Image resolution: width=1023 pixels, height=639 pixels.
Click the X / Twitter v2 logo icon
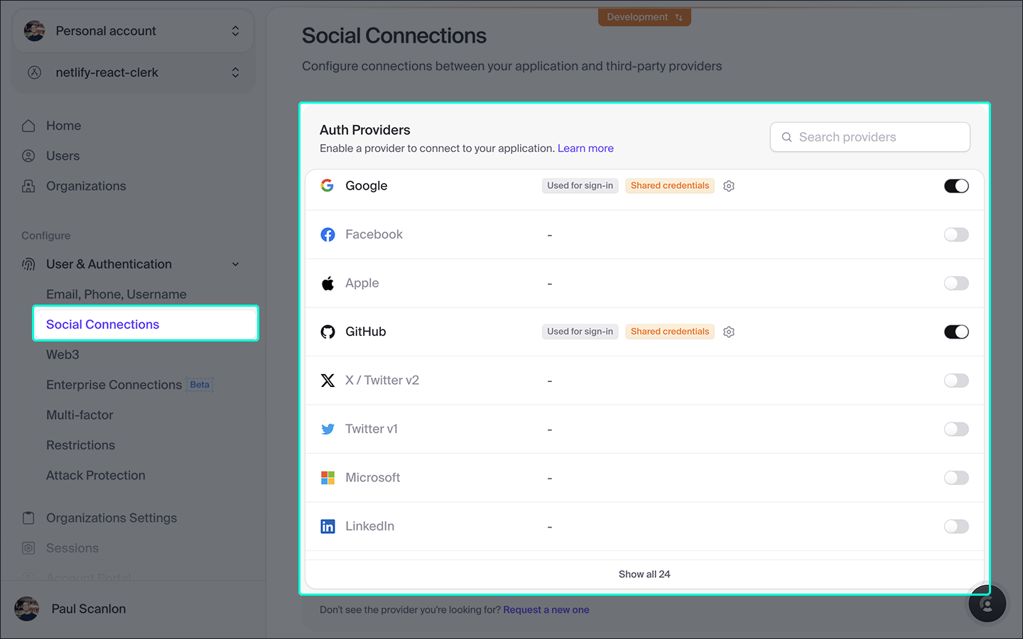pos(328,381)
